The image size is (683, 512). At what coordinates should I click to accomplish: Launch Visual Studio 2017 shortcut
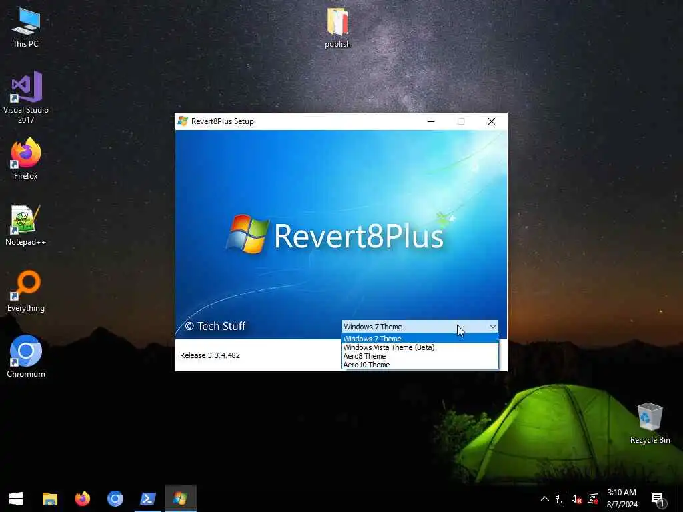pos(26,97)
